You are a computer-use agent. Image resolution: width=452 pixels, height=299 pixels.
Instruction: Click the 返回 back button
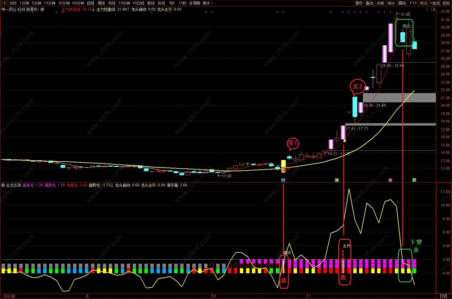pos(446,3)
